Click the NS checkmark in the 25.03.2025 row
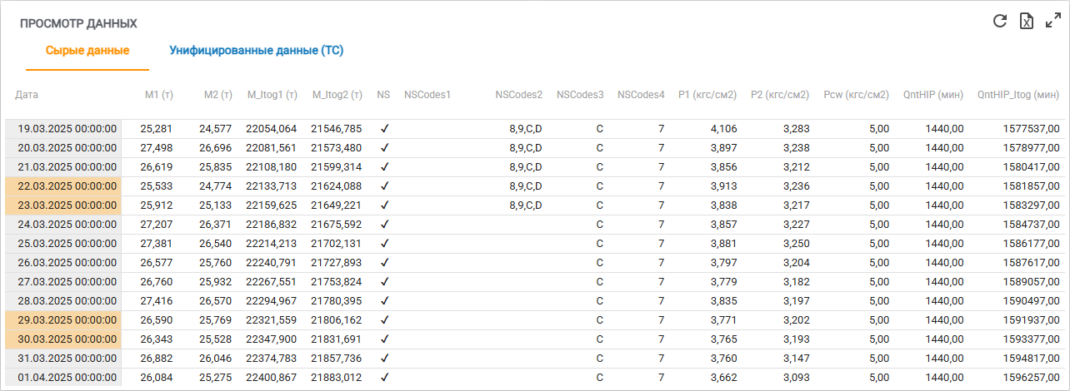Image resolution: width=1070 pixels, height=391 pixels. [384, 244]
